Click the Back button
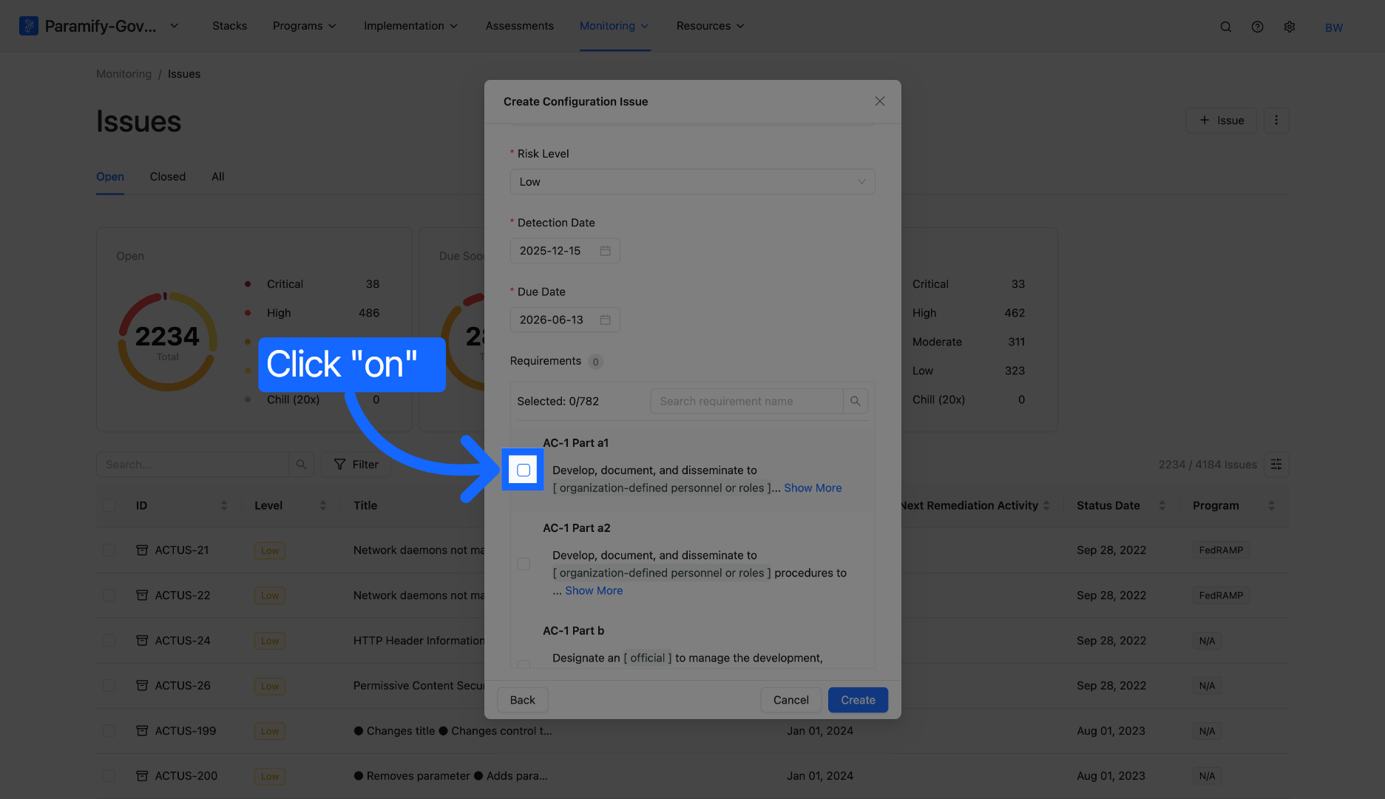 [522, 700]
